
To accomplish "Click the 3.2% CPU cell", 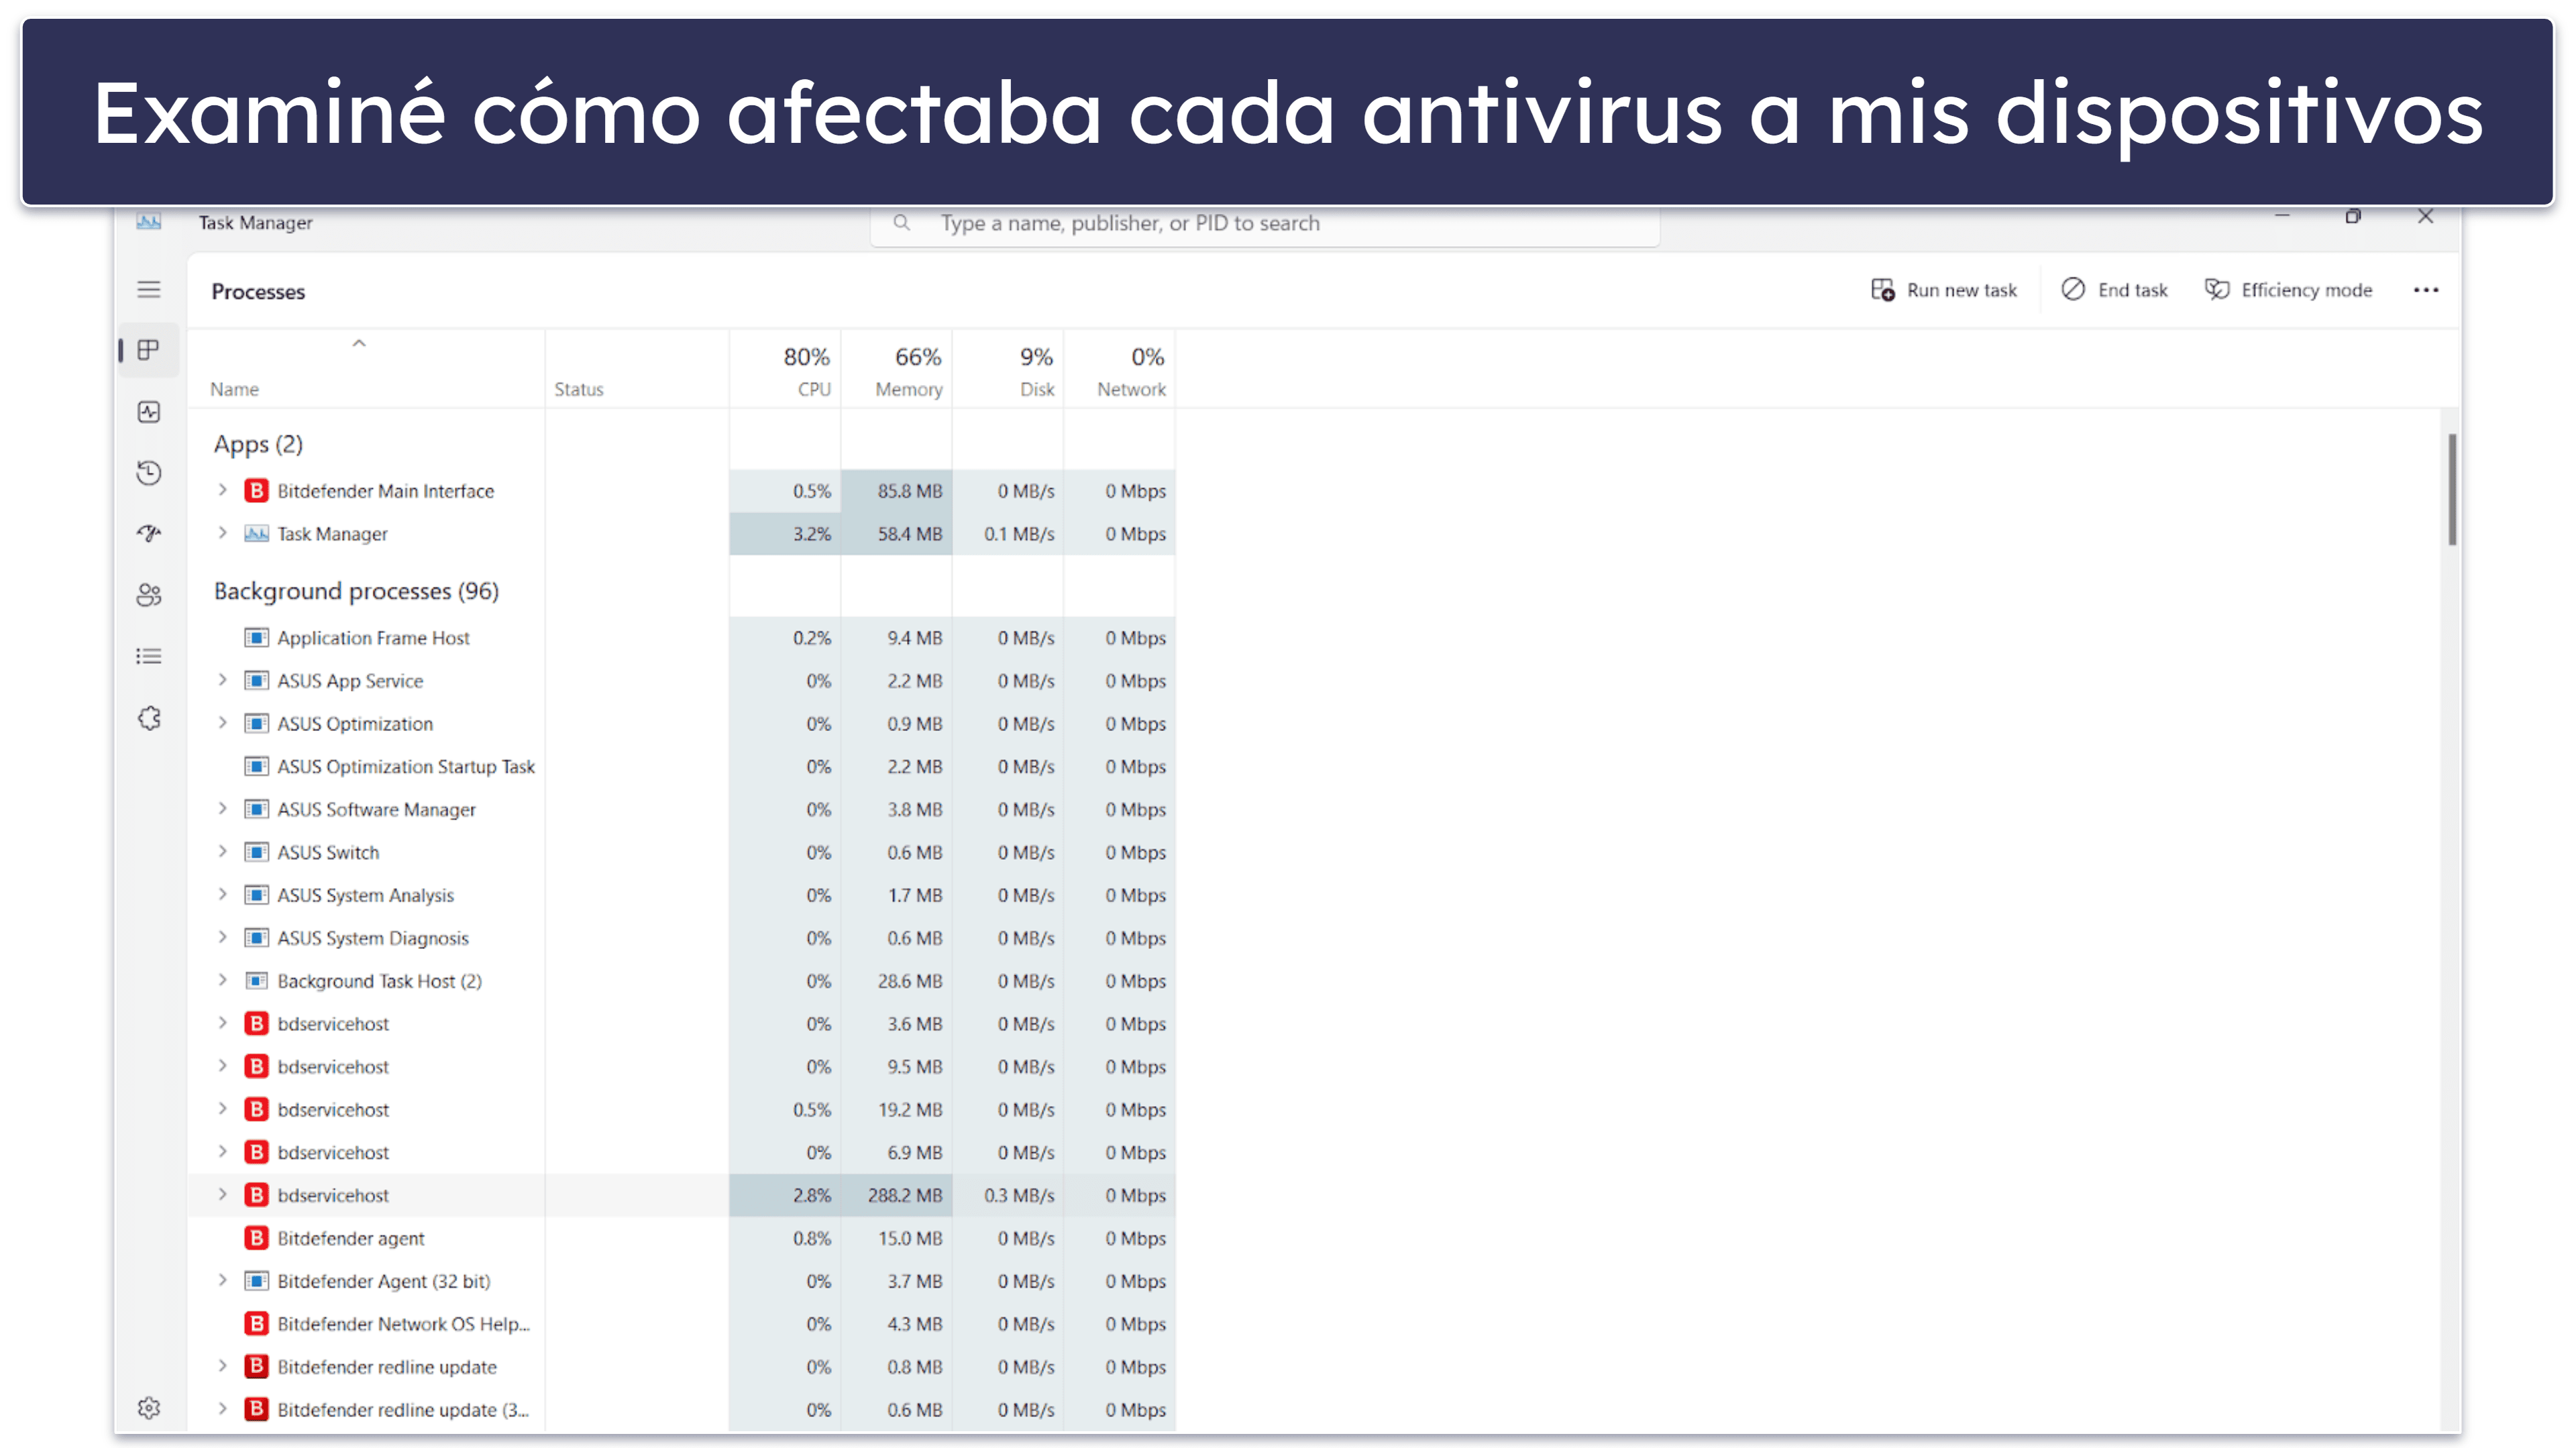I will click(x=785, y=534).
